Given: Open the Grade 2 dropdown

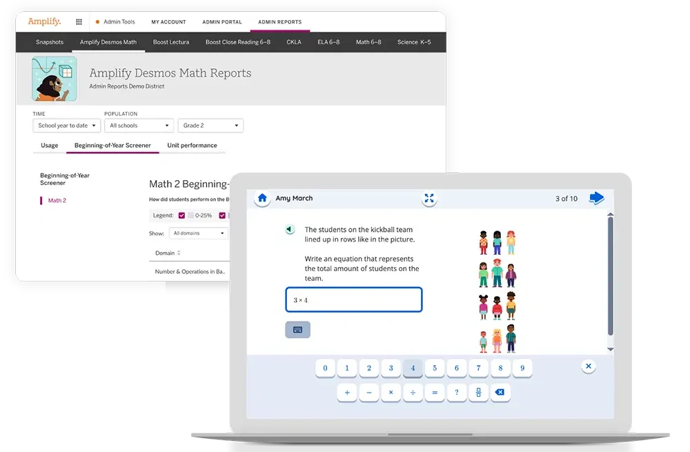Looking at the screenshot, I should 210,126.
